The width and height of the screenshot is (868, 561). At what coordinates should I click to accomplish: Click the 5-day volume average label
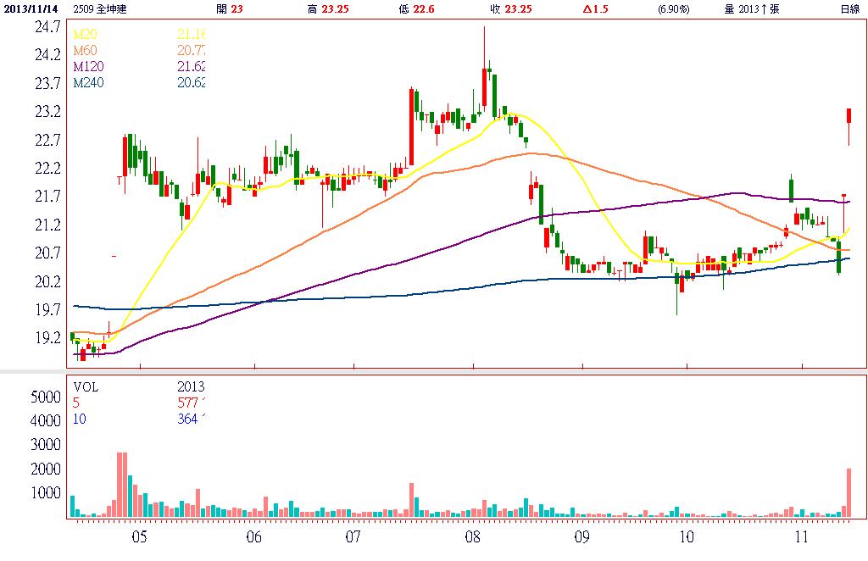coord(75,403)
